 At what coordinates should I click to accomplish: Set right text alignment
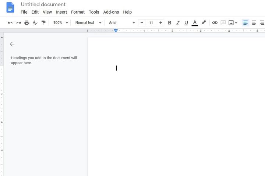[x=262, y=23]
